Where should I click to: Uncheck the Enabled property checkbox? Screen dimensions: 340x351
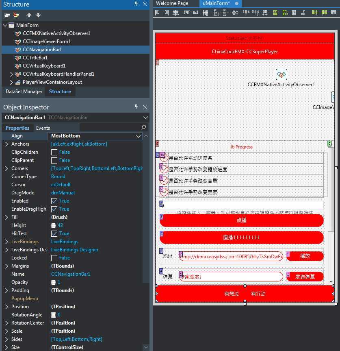pyautogui.click(x=54, y=201)
